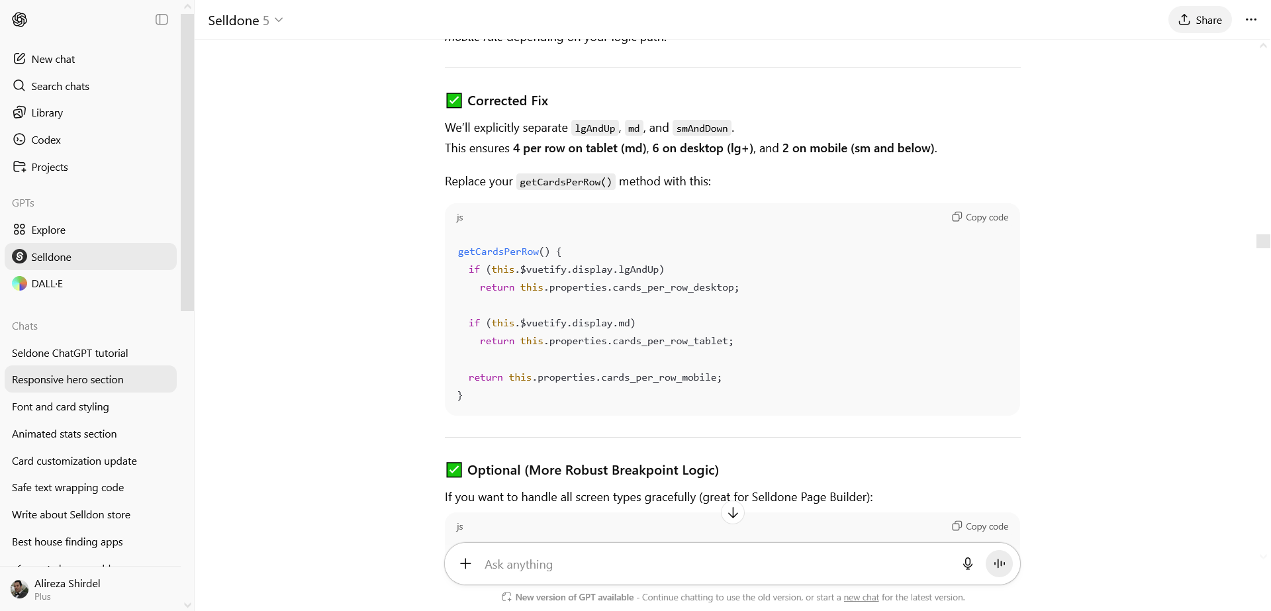This screenshot has width=1271, height=611.
Task: Open Projects in the sidebar
Action: point(91,167)
